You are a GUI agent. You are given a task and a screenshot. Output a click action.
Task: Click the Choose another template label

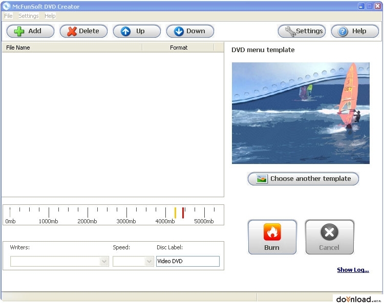[x=311, y=179]
